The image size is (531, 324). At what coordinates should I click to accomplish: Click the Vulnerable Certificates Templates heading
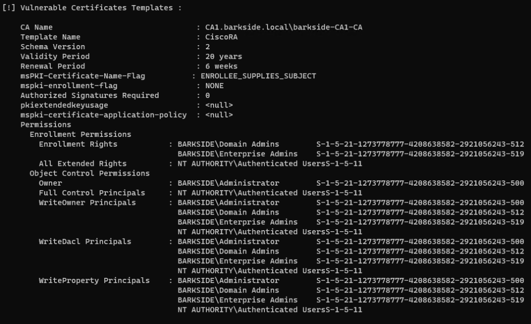pyautogui.click(x=99, y=8)
